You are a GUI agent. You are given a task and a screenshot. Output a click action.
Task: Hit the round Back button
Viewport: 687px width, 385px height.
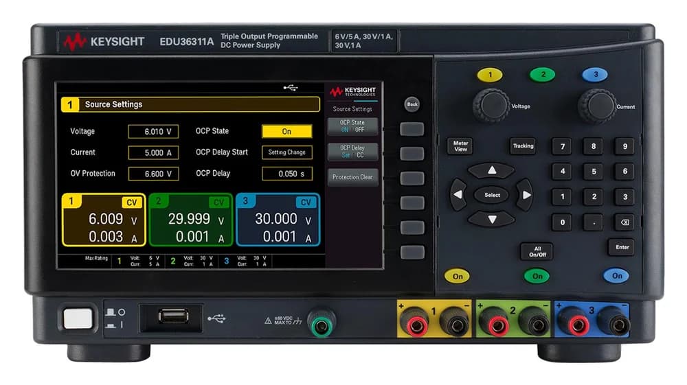[x=412, y=104]
